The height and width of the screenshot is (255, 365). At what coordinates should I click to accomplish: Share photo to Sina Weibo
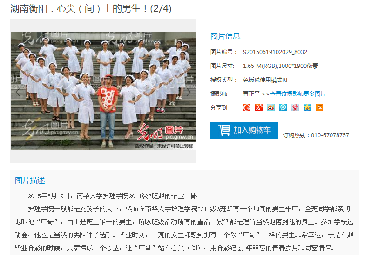pyautogui.click(x=271, y=107)
